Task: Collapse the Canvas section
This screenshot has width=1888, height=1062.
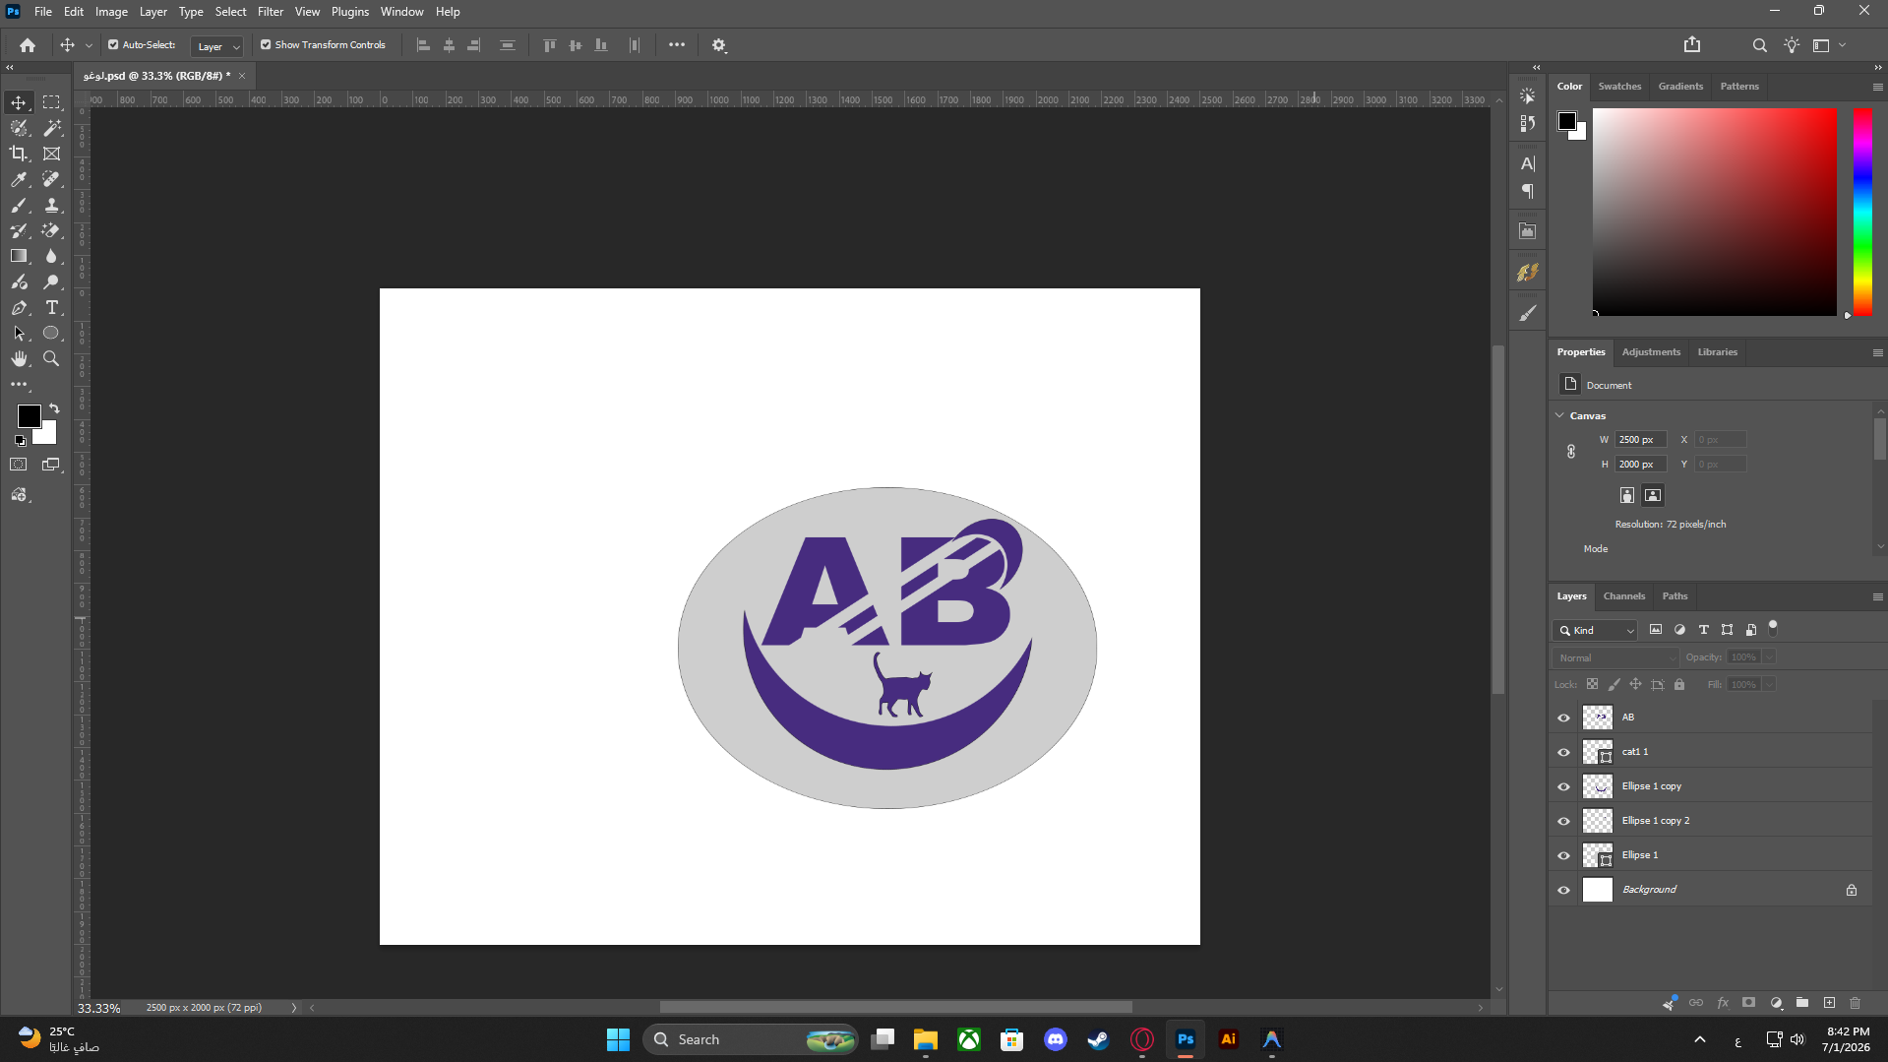Action: (1559, 415)
